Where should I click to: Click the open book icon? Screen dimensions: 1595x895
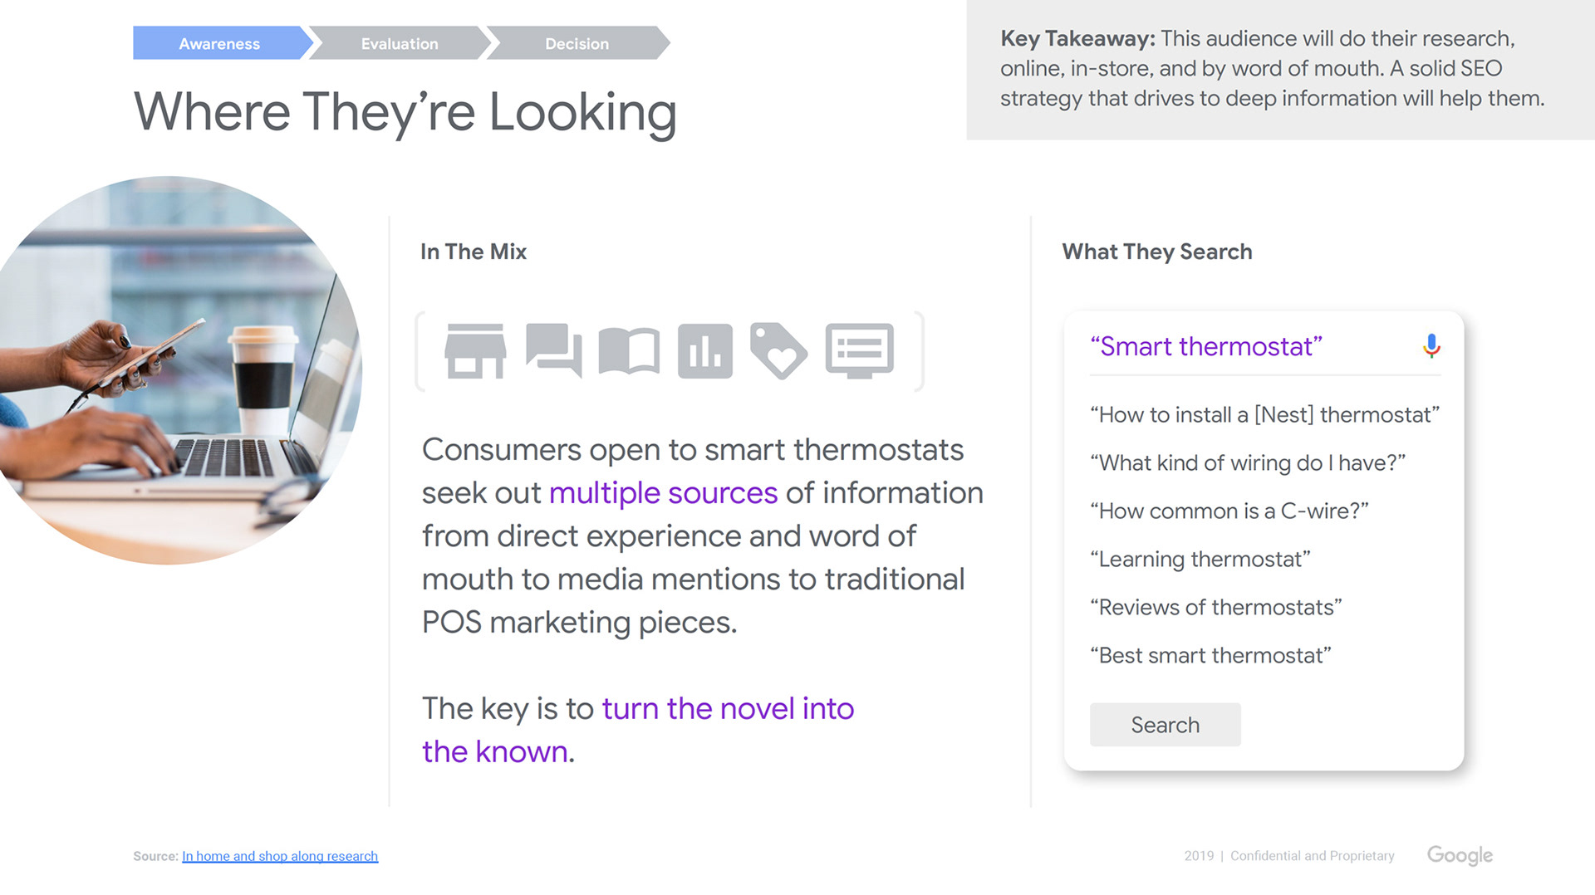click(x=629, y=351)
